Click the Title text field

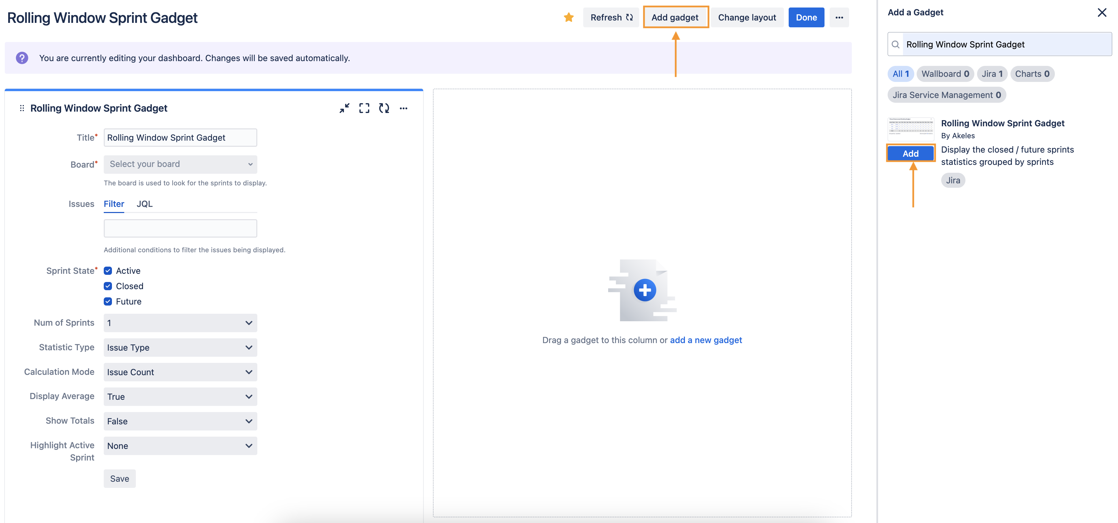click(180, 138)
